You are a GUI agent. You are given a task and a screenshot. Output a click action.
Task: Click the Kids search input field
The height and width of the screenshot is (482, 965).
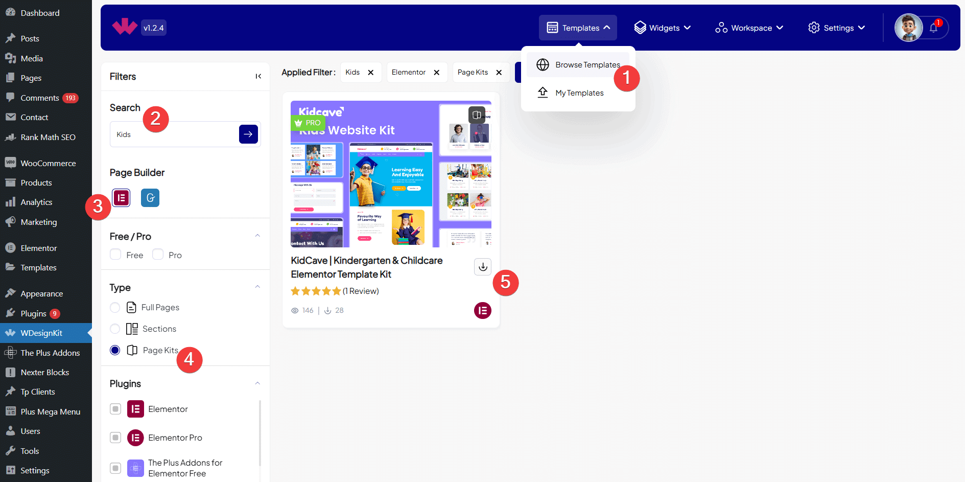coord(174,134)
